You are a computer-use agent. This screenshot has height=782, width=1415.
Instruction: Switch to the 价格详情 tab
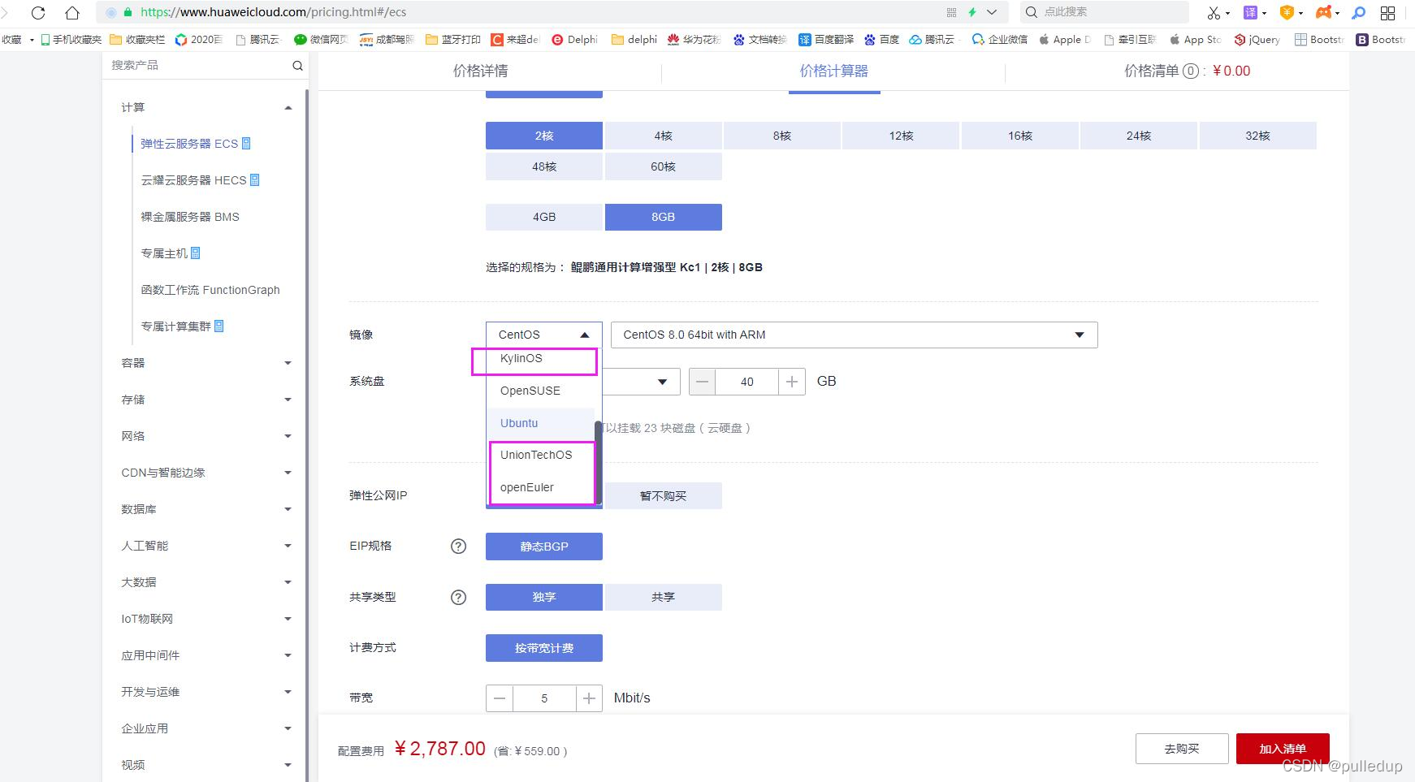(x=481, y=71)
